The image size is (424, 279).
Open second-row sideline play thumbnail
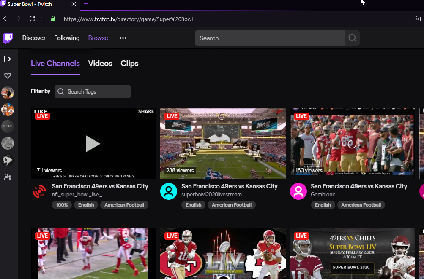point(93,254)
